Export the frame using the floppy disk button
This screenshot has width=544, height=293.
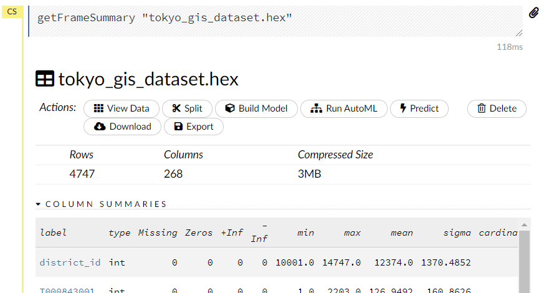point(193,127)
